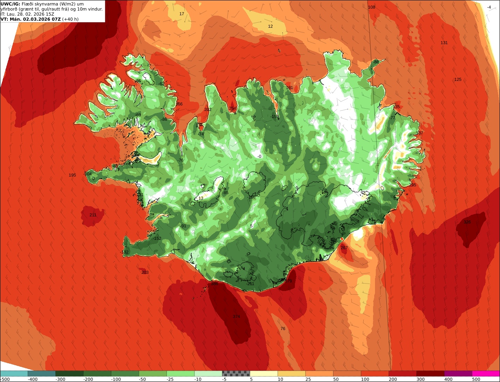Click the flux value '202' on the map

click(x=208, y=109)
